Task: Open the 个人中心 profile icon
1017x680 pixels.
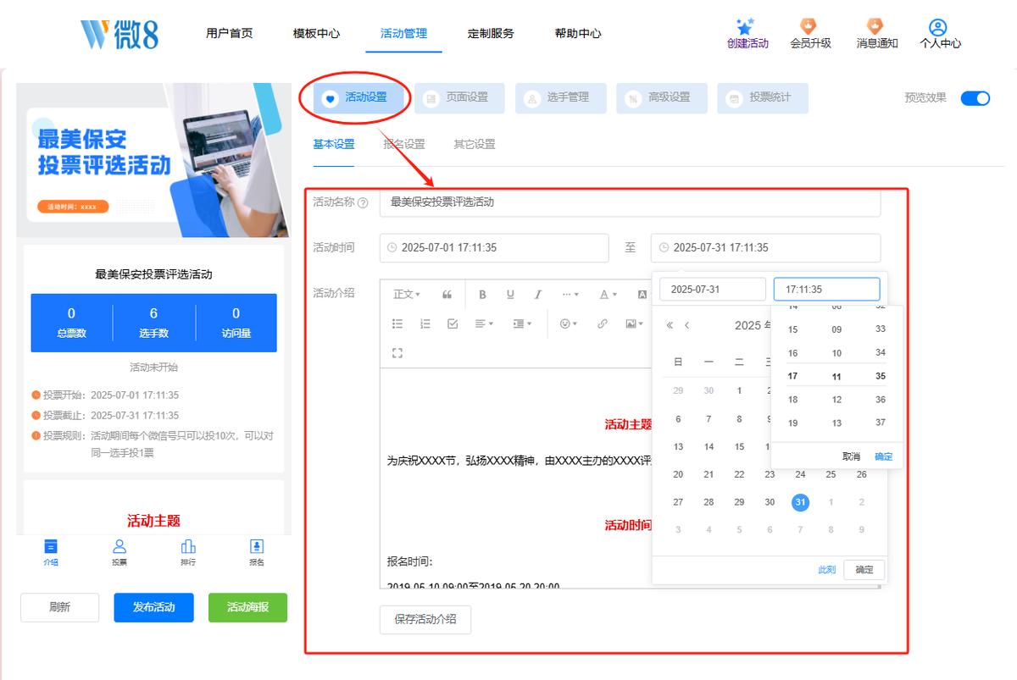Action: pos(938,28)
